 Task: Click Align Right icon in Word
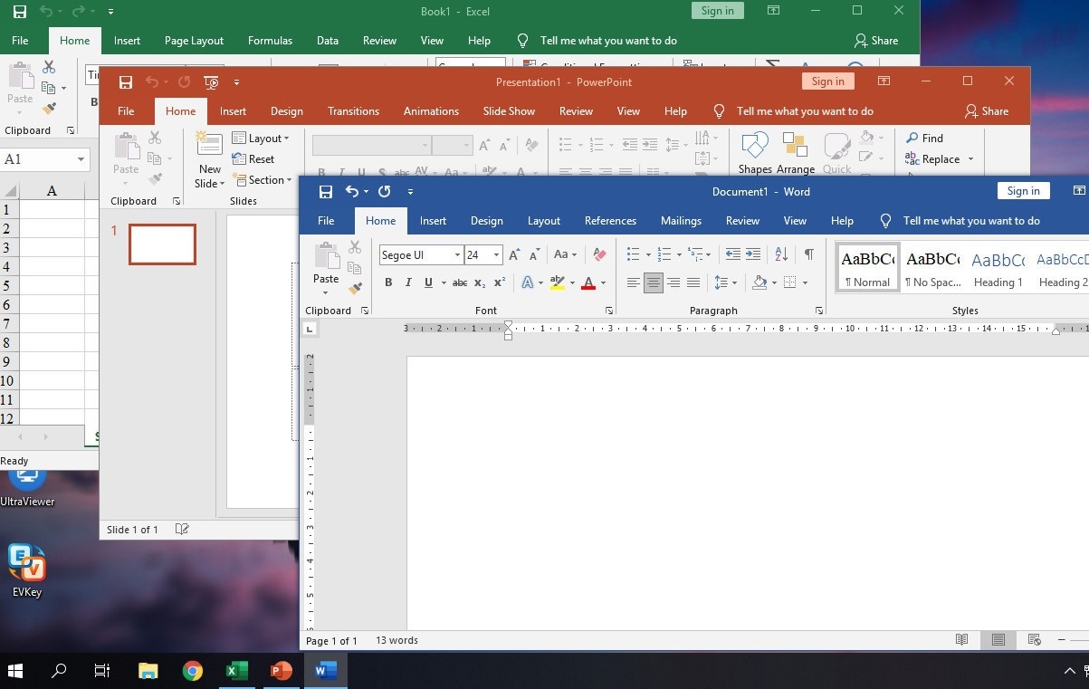coord(673,282)
